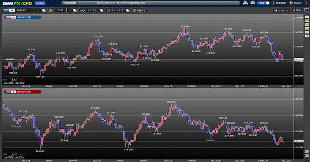The width and height of the screenshot is (310, 162).
Task: Click the red reload icon at bottom right
Action: point(307,160)
